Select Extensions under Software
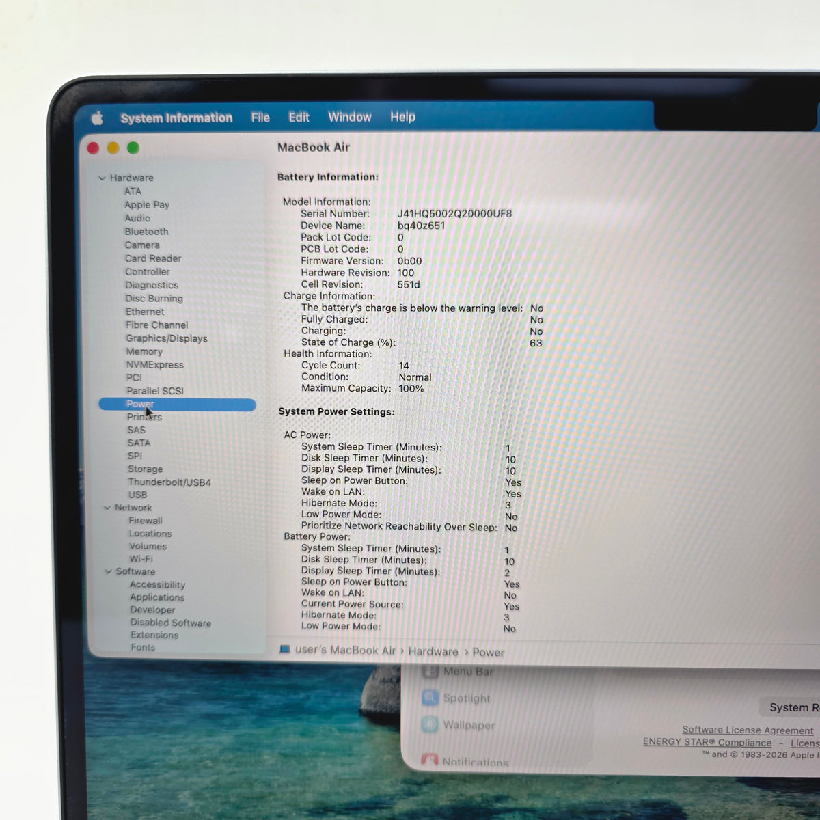The image size is (820, 820). click(x=154, y=635)
